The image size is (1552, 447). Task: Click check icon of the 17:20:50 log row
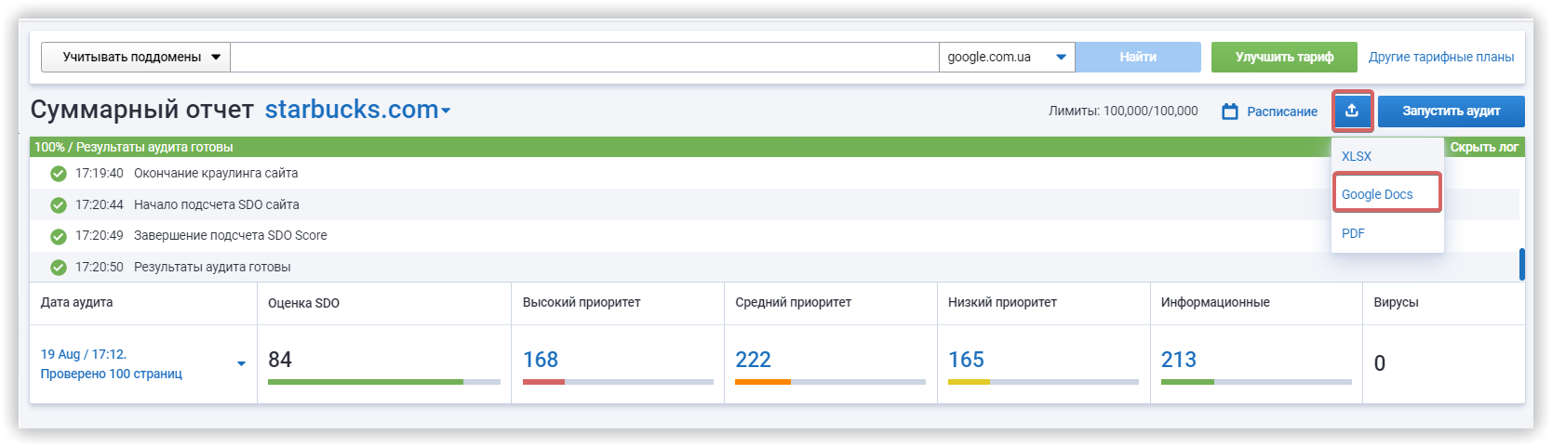58,268
